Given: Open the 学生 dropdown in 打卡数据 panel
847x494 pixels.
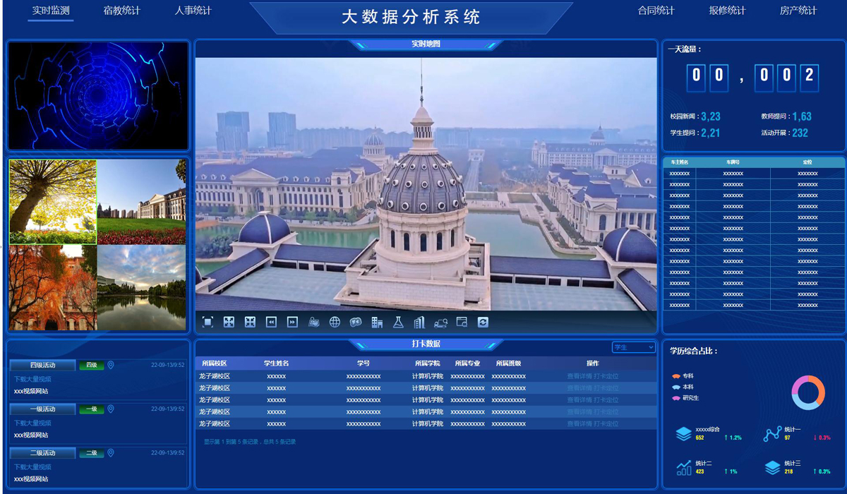Looking at the screenshot, I should pos(633,347).
